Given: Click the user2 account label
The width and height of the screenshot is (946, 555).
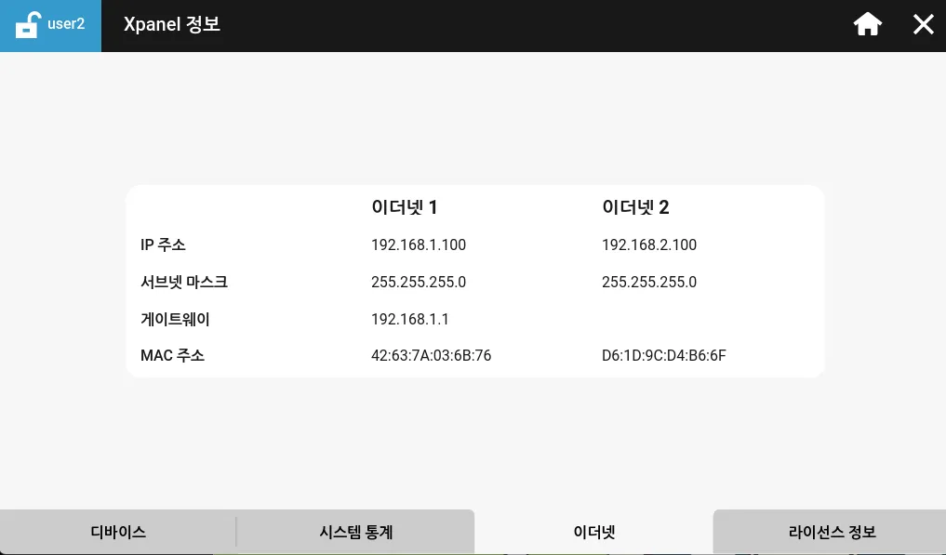Looking at the screenshot, I should tap(66, 24).
